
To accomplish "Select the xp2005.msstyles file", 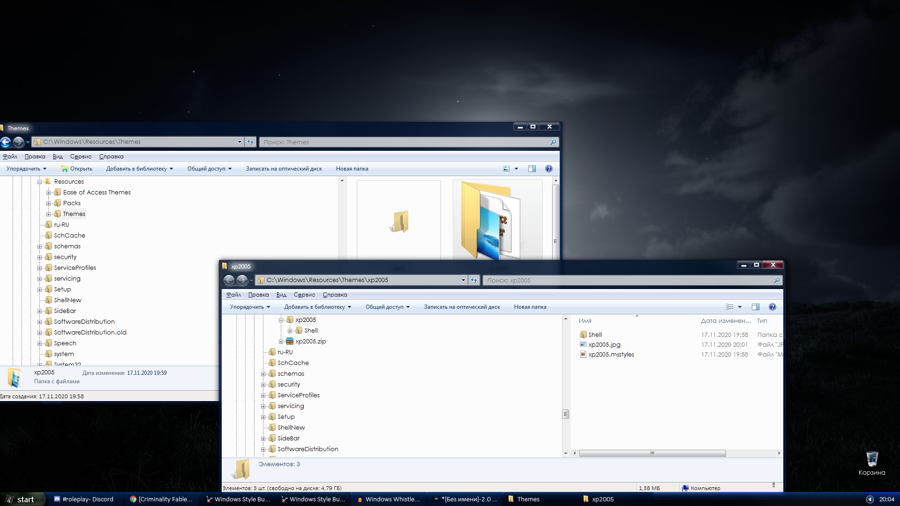I will (611, 355).
